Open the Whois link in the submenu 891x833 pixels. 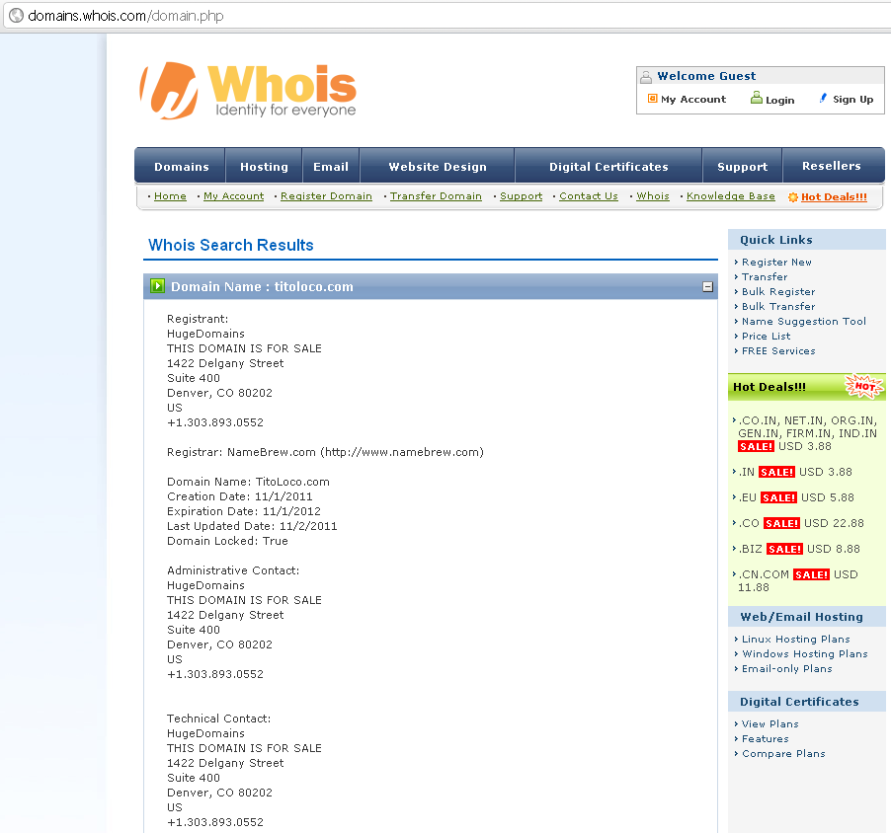(653, 195)
